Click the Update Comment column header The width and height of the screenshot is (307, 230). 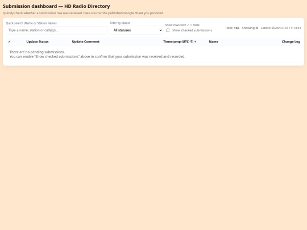pos(85,41)
